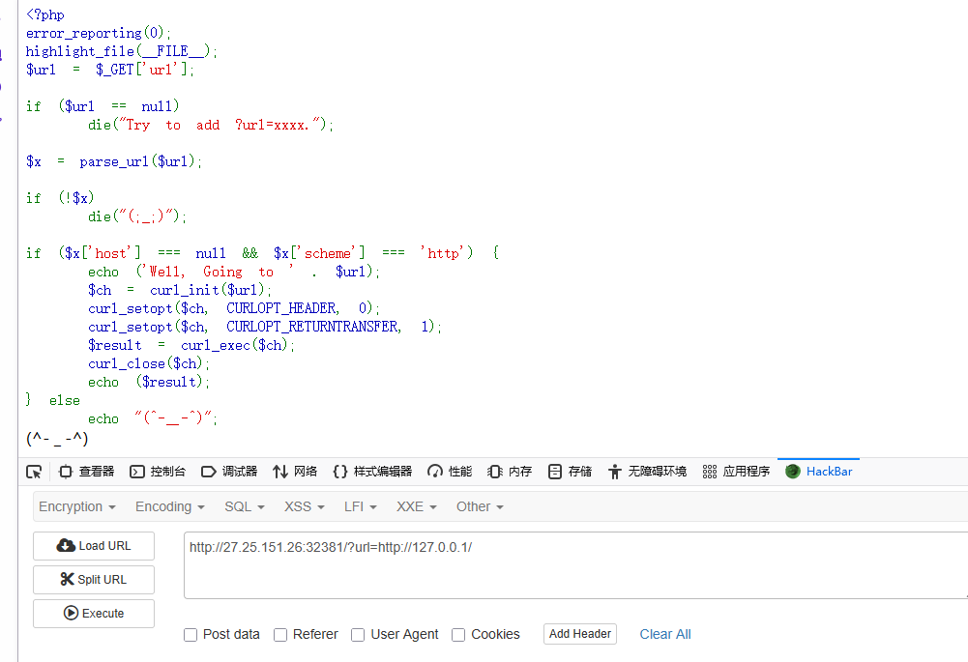968x662 pixels.
Task: Open the Storage (存储) tab
Action: pos(570,472)
